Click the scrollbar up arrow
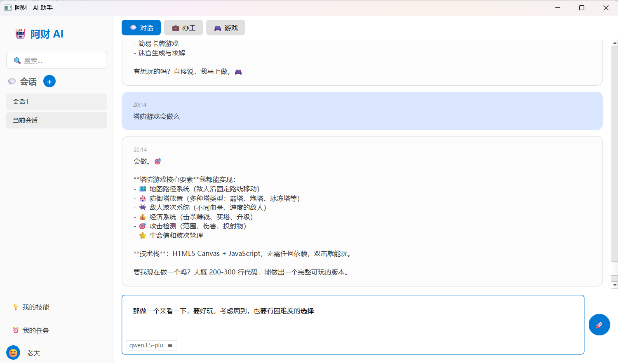The image size is (618, 363). point(615,42)
